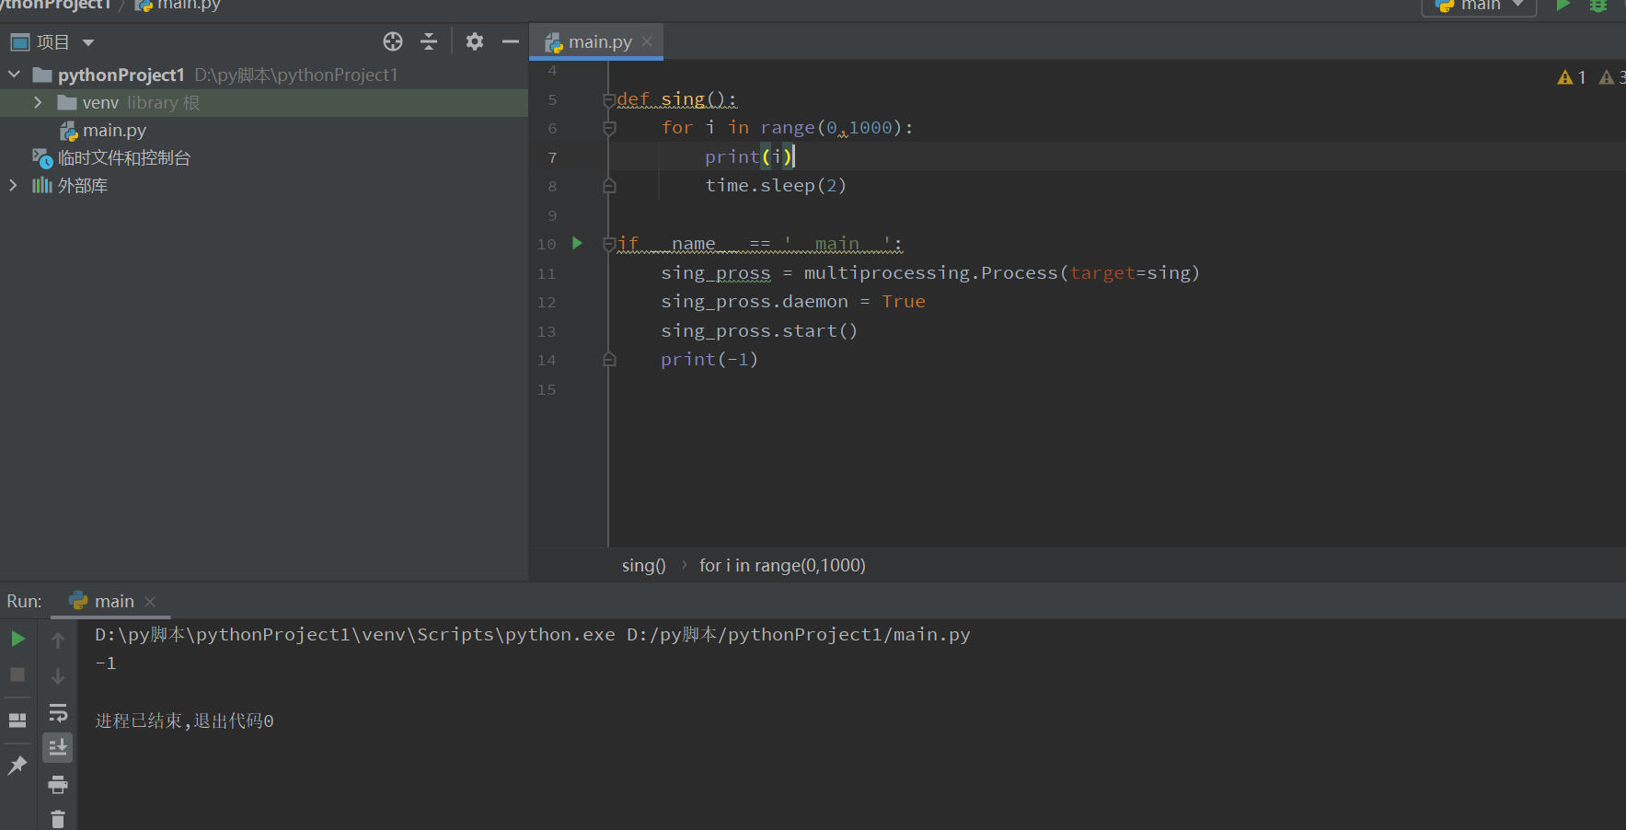The height and width of the screenshot is (830, 1626).
Task: Print the console output
Action: tap(58, 784)
